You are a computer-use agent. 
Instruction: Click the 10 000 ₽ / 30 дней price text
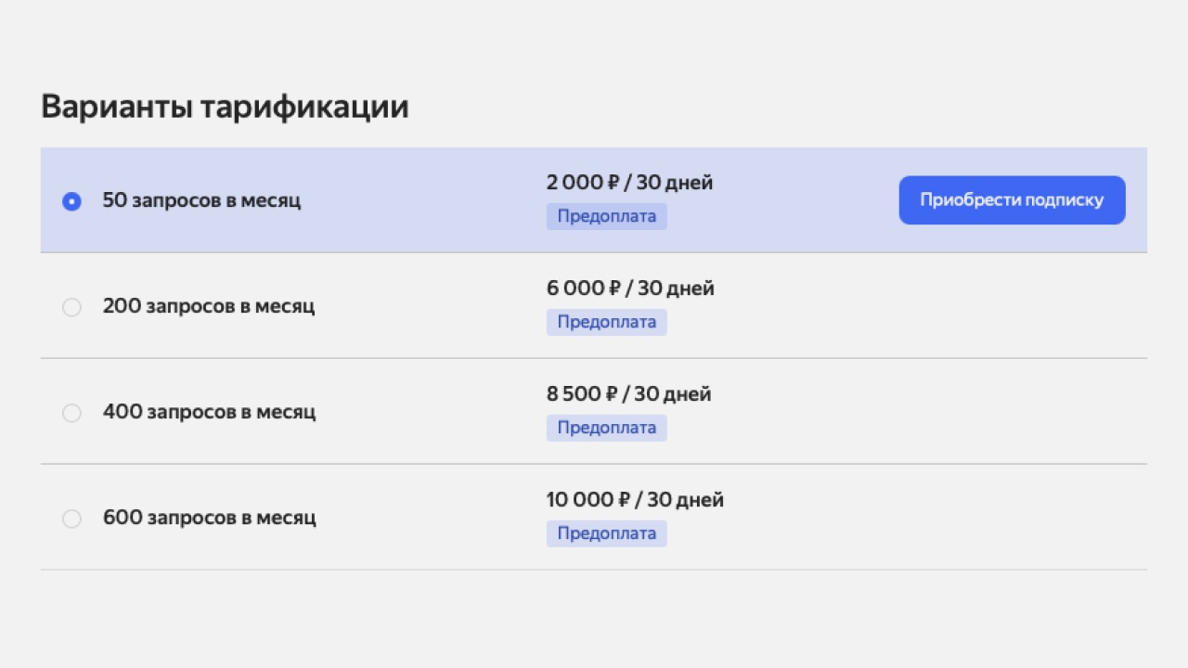click(x=635, y=500)
